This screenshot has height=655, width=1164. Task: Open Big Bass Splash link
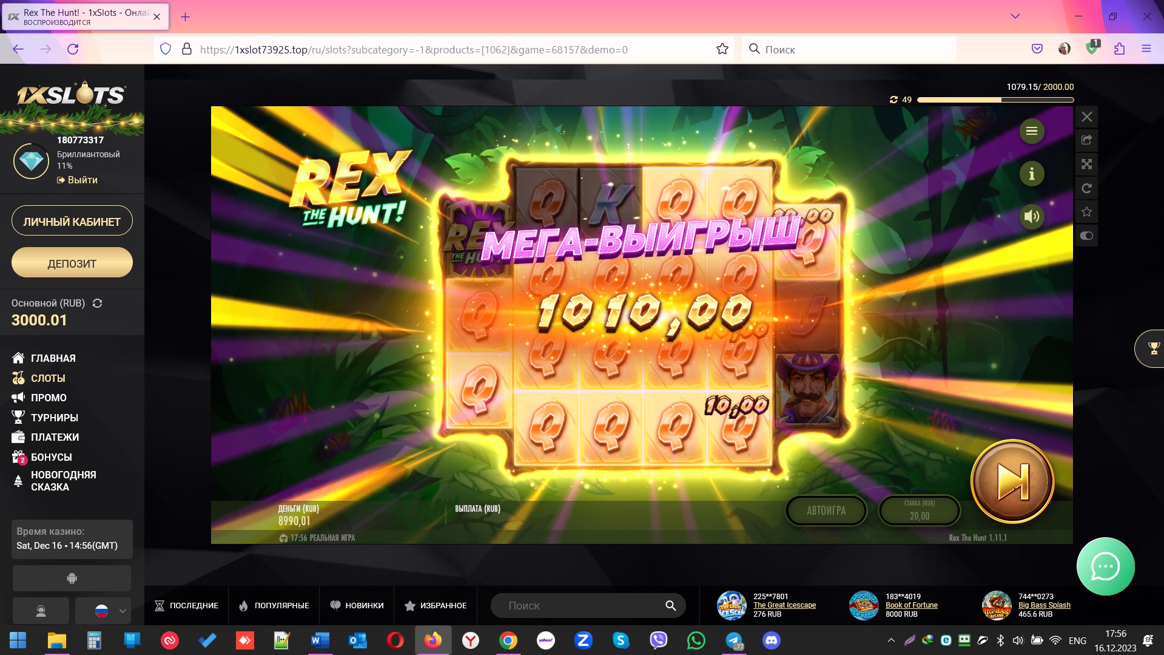point(1045,605)
